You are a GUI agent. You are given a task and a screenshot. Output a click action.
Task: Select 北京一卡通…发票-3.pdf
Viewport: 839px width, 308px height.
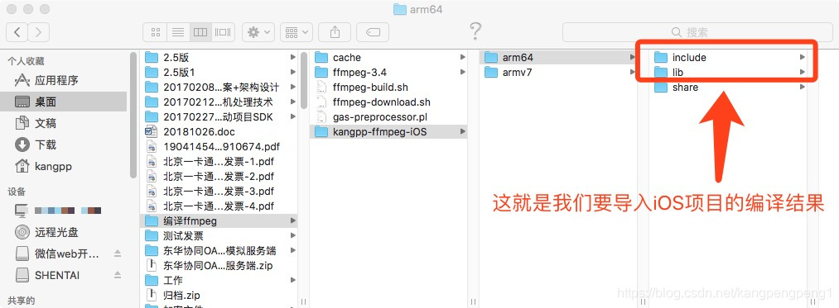click(219, 191)
